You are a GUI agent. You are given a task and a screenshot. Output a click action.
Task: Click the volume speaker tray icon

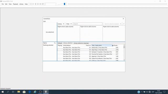(147, 92)
